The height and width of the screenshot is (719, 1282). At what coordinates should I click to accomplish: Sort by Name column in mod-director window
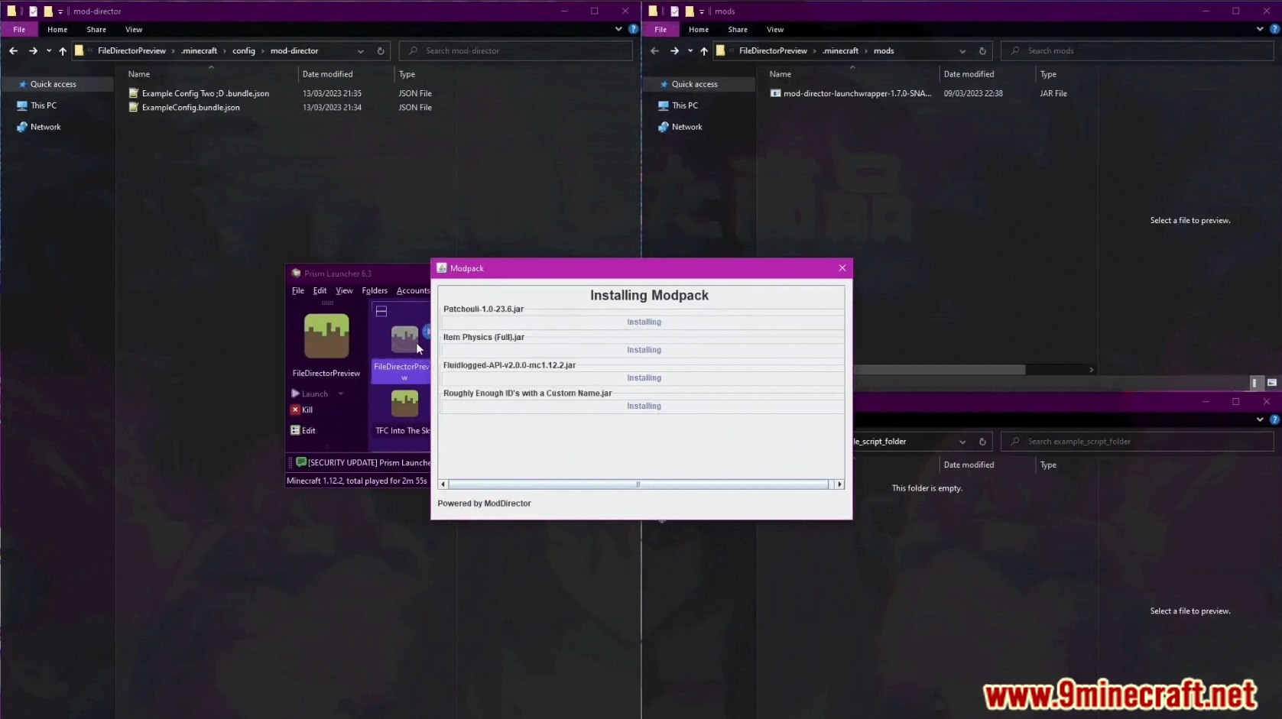pos(139,74)
